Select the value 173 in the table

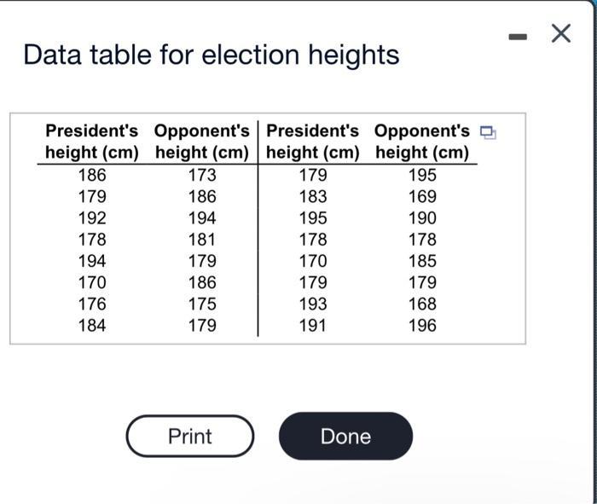202,175
